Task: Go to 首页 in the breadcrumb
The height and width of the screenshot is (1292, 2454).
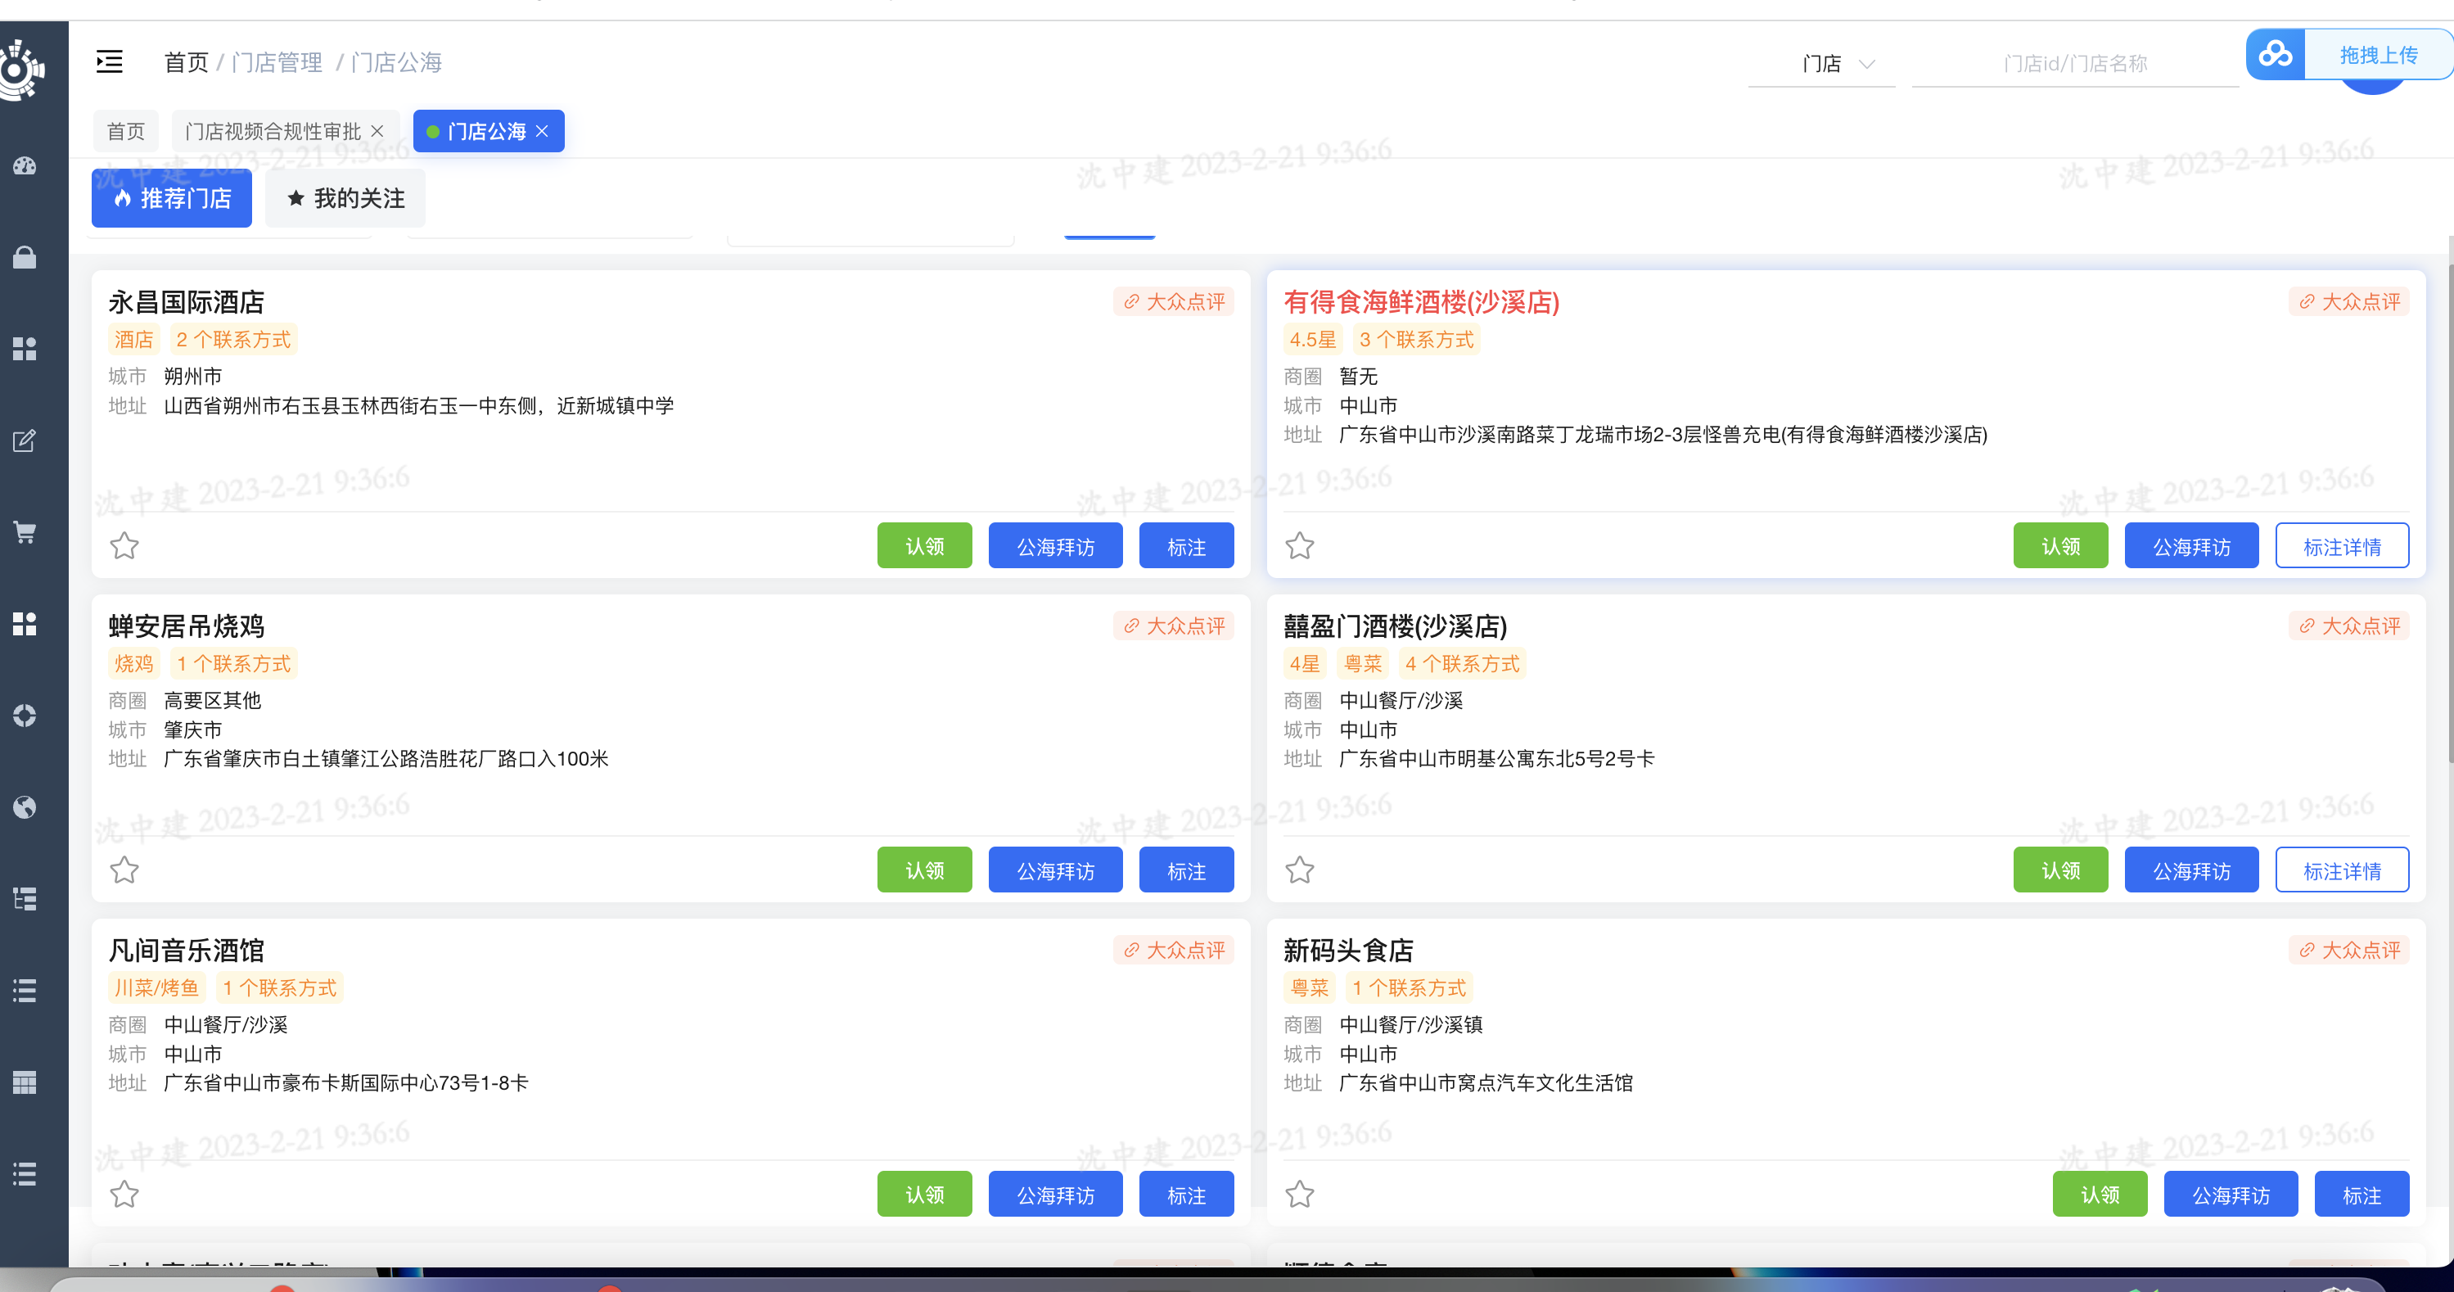Action: (x=186, y=63)
